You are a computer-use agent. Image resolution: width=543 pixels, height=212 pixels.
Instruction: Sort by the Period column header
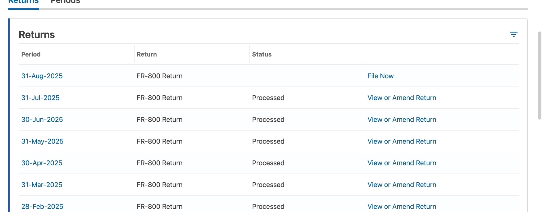click(x=31, y=54)
